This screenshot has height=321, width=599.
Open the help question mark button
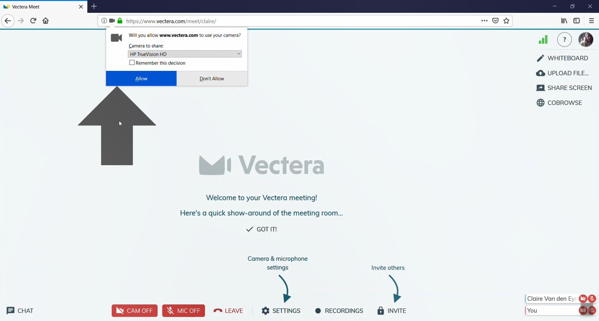pos(565,39)
